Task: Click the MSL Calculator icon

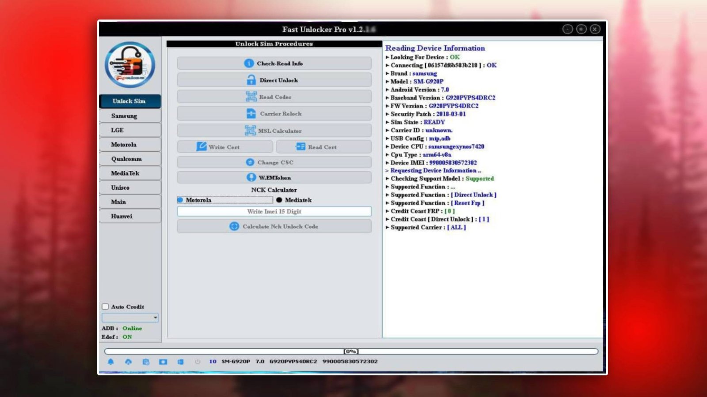Action: 250,130
